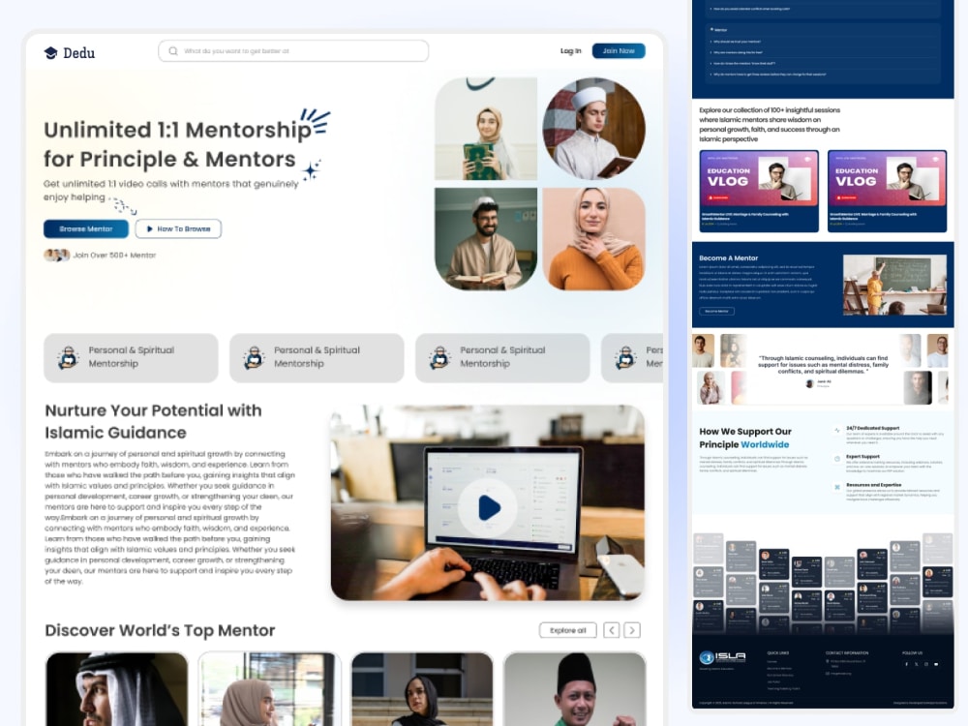The image size is (968, 726).
Task: Click the first social icon under Follow Us
Action: [906, 664]
